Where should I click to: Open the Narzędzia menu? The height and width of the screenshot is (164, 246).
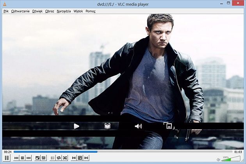[64, 11]
